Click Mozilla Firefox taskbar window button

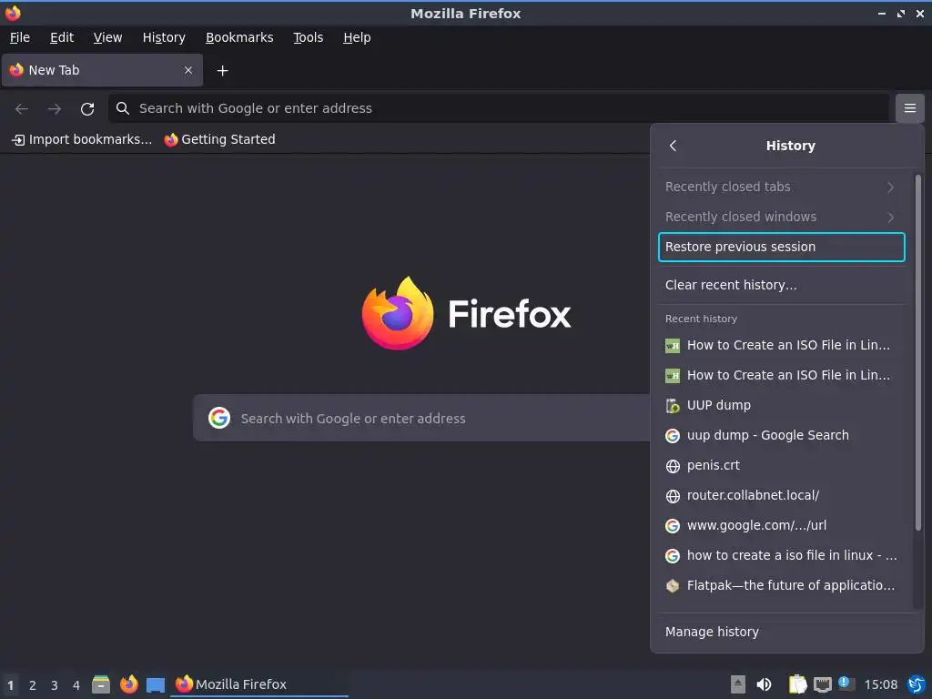(259, 684)
